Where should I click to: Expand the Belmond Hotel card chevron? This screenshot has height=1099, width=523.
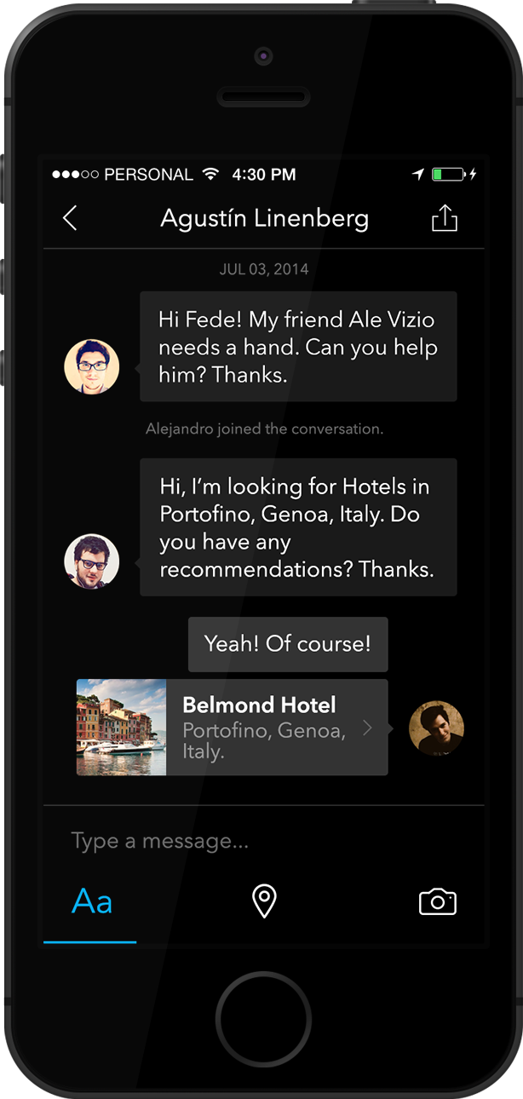367,728
